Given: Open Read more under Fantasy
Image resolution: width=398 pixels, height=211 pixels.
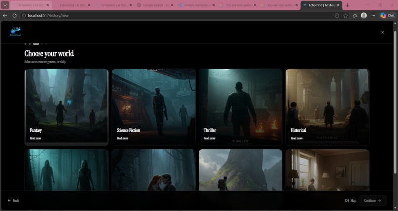Looking at the screenshot, I should pyautogui.click(x=36, y=138).
